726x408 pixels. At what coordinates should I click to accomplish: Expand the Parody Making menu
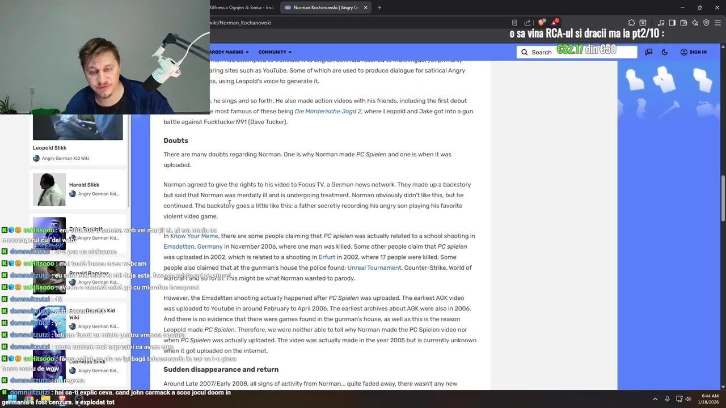pyautogui.click(x=230, y=52)
